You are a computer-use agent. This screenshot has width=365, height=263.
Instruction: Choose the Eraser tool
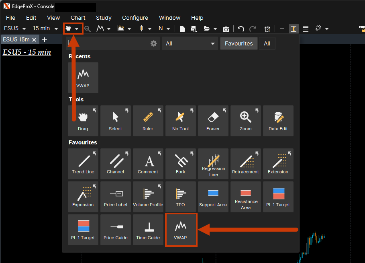[213, 121]
